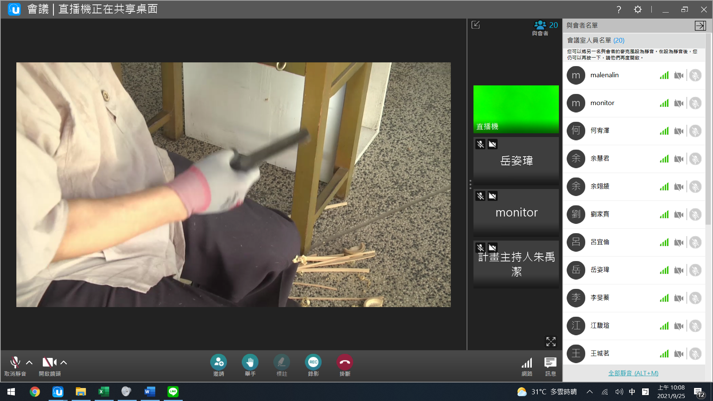Raise hand with the 舉手 button
The image size is (713, 401).
coord(250,362)
